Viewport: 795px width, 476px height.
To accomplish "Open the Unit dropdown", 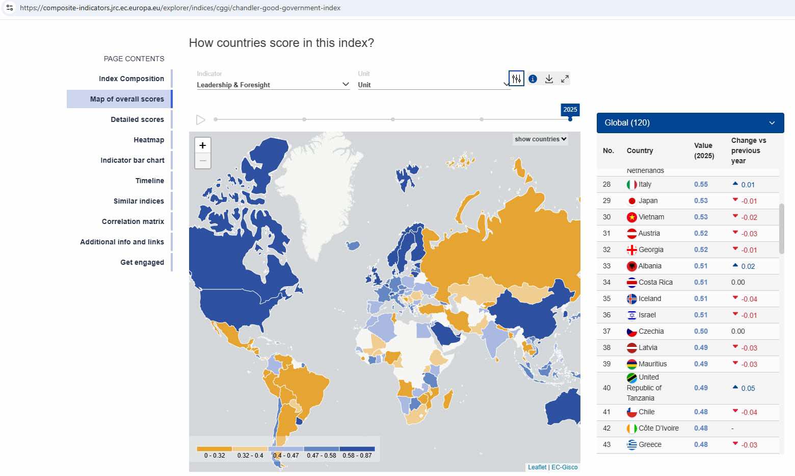I will click(433, 85).
